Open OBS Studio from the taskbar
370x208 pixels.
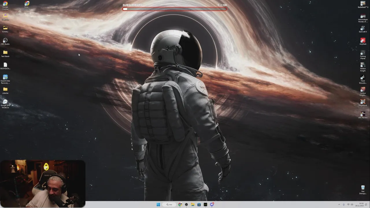[186, 205]
